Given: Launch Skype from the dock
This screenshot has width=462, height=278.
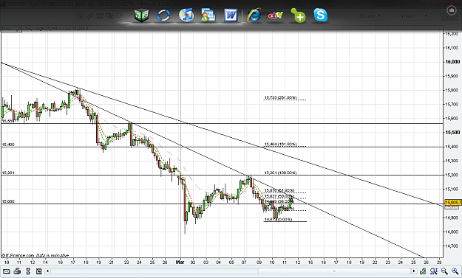Looking at the screenshot, I should (320, 15).
